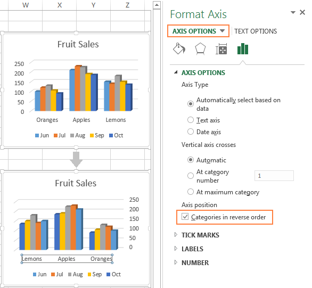Viewport: 312px width, 288px height.
Task: Select At maximum category option
Action: point(191,192)
